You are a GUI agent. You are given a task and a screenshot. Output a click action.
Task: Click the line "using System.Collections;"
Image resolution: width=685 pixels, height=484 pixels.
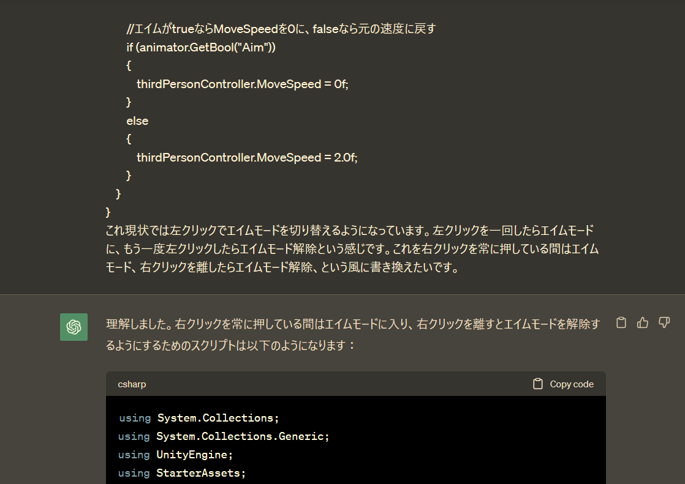click(199, 418)
